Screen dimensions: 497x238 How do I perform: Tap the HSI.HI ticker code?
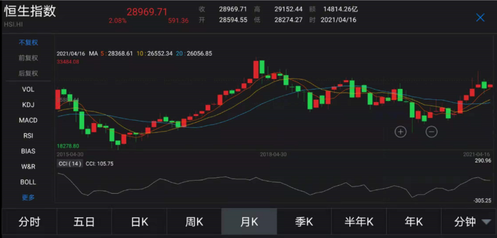(x=13, y=24)
